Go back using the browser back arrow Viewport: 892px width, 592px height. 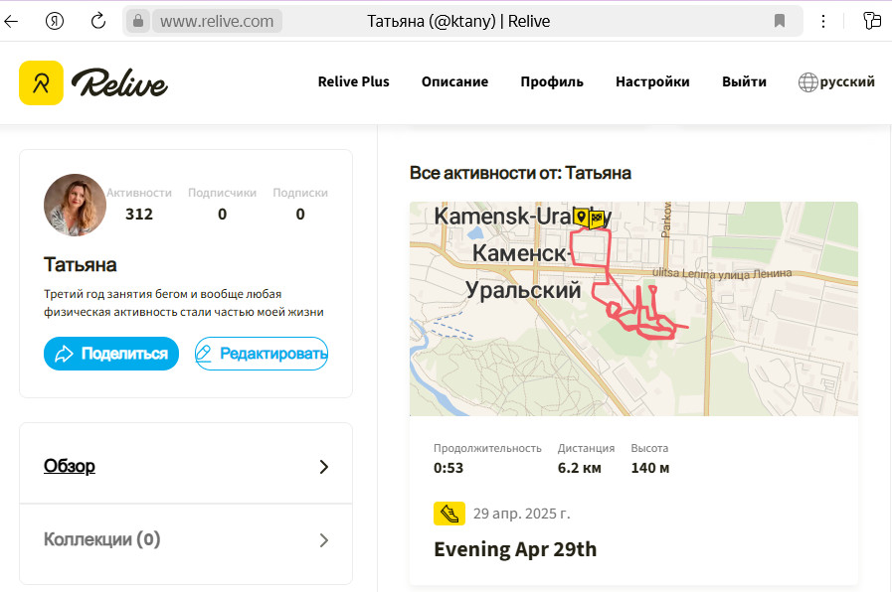pyautogui.click(x=11, y=22)
